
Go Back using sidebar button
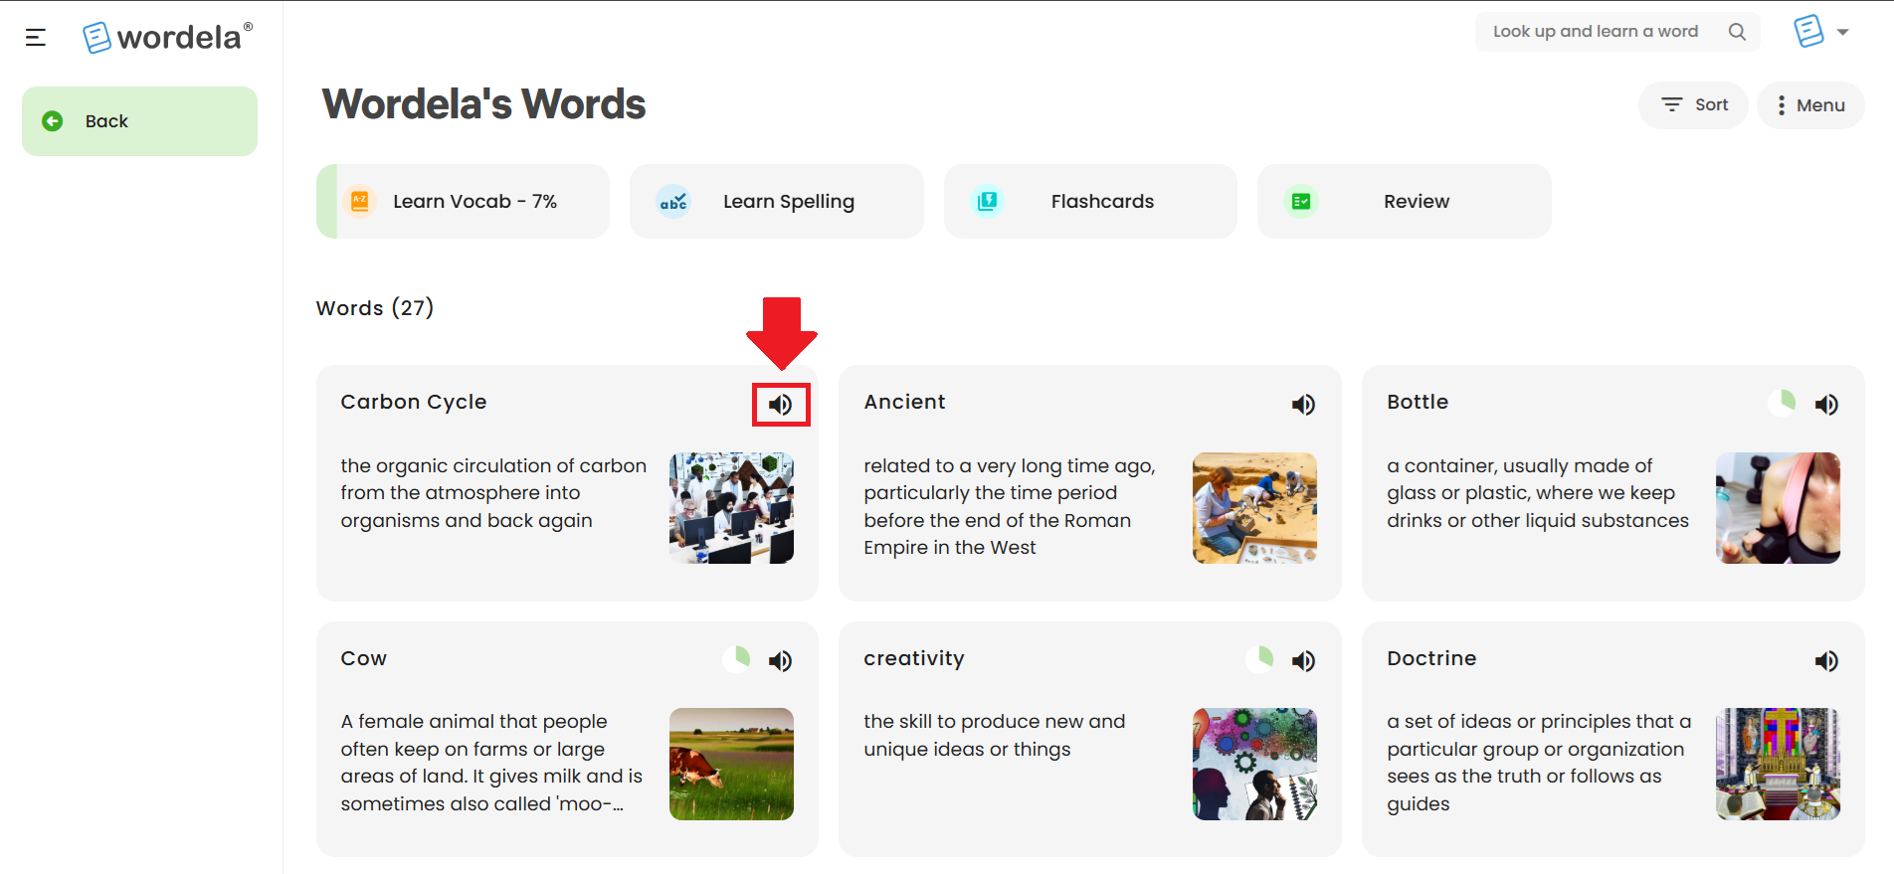(x=139, y=121)
